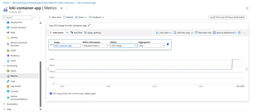Open Save to dashboard dropdown
Image resolution: width=253 pixels, height=112 pixels.
pos(224,33)
